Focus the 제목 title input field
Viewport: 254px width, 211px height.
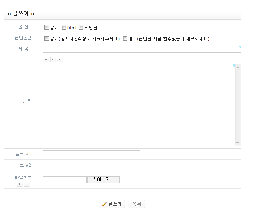(142, 49)
